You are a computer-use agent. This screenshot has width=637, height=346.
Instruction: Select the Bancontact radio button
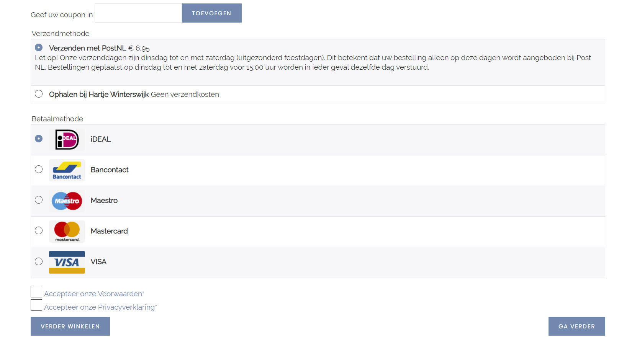click(x=39, y=169)
